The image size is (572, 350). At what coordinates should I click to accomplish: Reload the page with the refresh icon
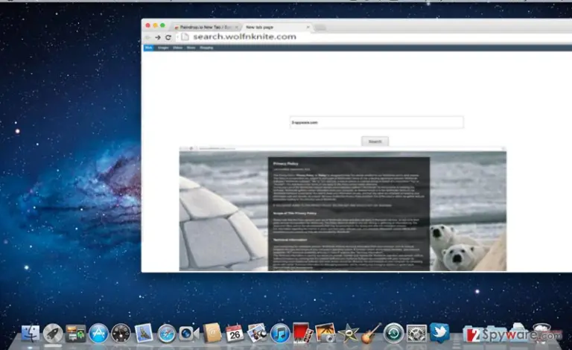click(168, 37)
